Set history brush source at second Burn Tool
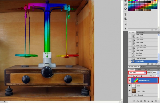Image resolution: width=160 pixels, height=103 pixels. [130, 56]
